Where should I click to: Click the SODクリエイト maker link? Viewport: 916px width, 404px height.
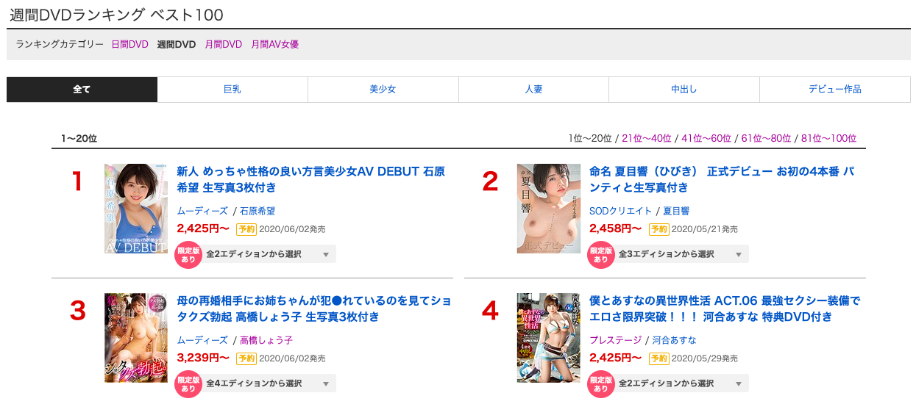point(620,211)
